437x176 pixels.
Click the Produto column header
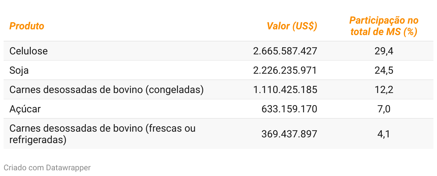pos(27,26)
